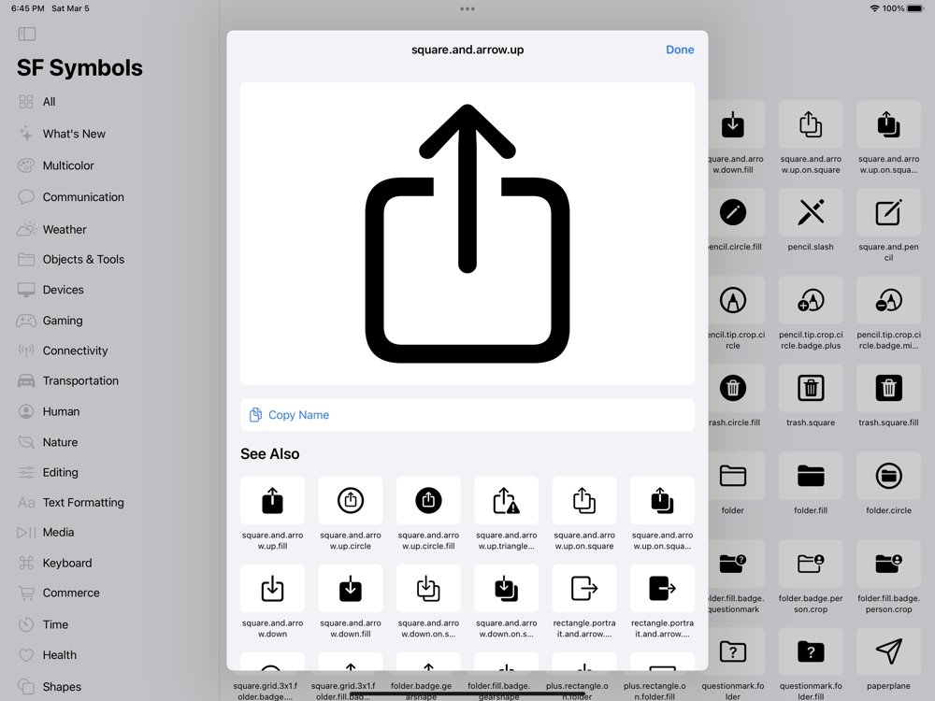Viewport: 935px width, 701px height.
Task: Open square.and.arrow.down in See Also
Action: coord(272,588)
